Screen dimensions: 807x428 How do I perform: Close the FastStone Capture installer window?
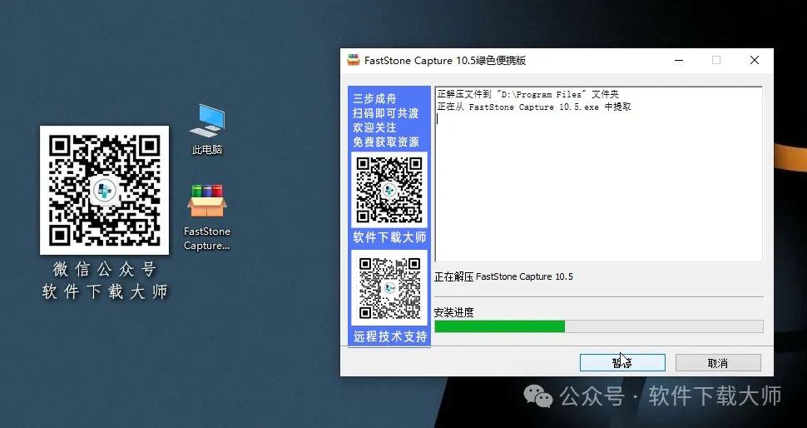click(x=755, y=60)
